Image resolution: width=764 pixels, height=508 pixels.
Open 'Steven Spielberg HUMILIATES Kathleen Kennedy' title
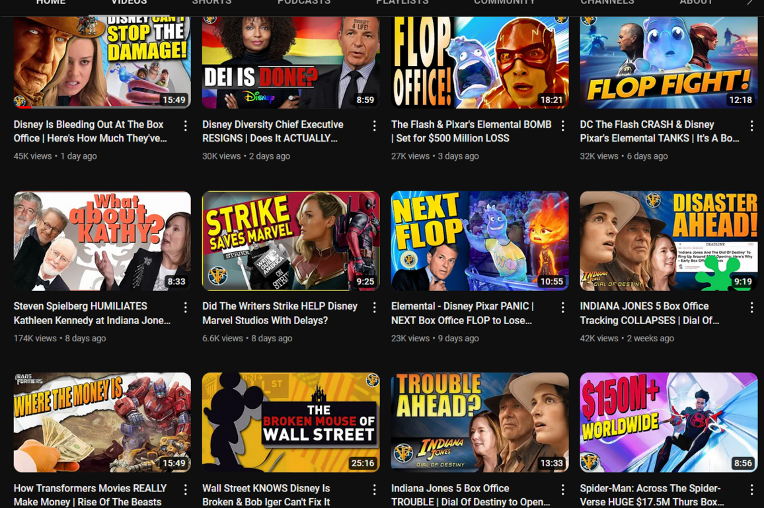[x=92, y=313]
